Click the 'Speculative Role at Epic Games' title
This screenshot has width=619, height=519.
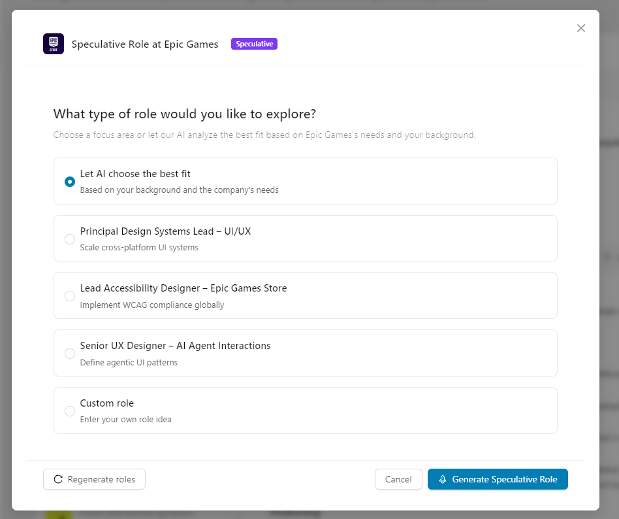click(144, 44)
